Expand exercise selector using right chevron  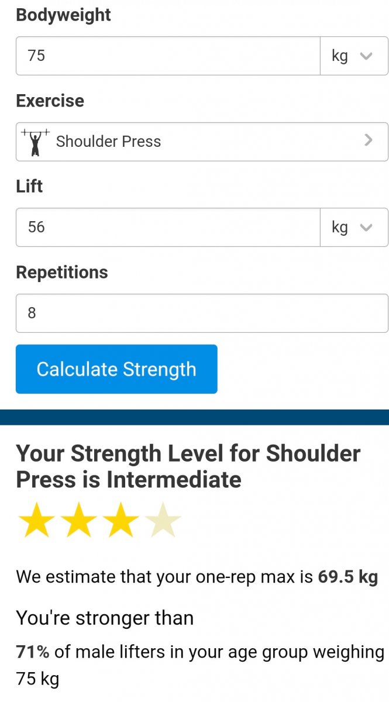click(x=368, y=140)
